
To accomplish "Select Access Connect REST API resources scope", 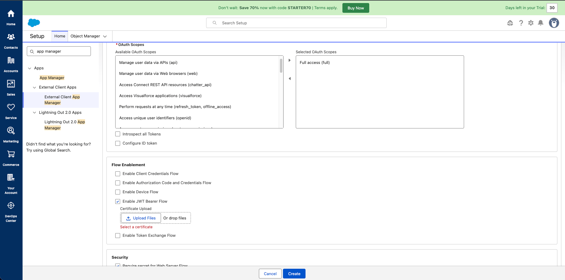I will [x=197, y=85].
